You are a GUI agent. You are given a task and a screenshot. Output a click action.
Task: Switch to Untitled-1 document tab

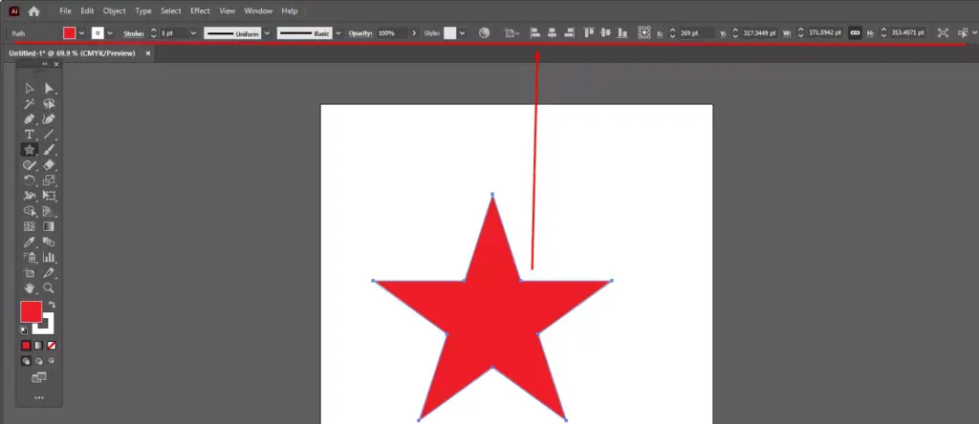click(x=72, y=53)
